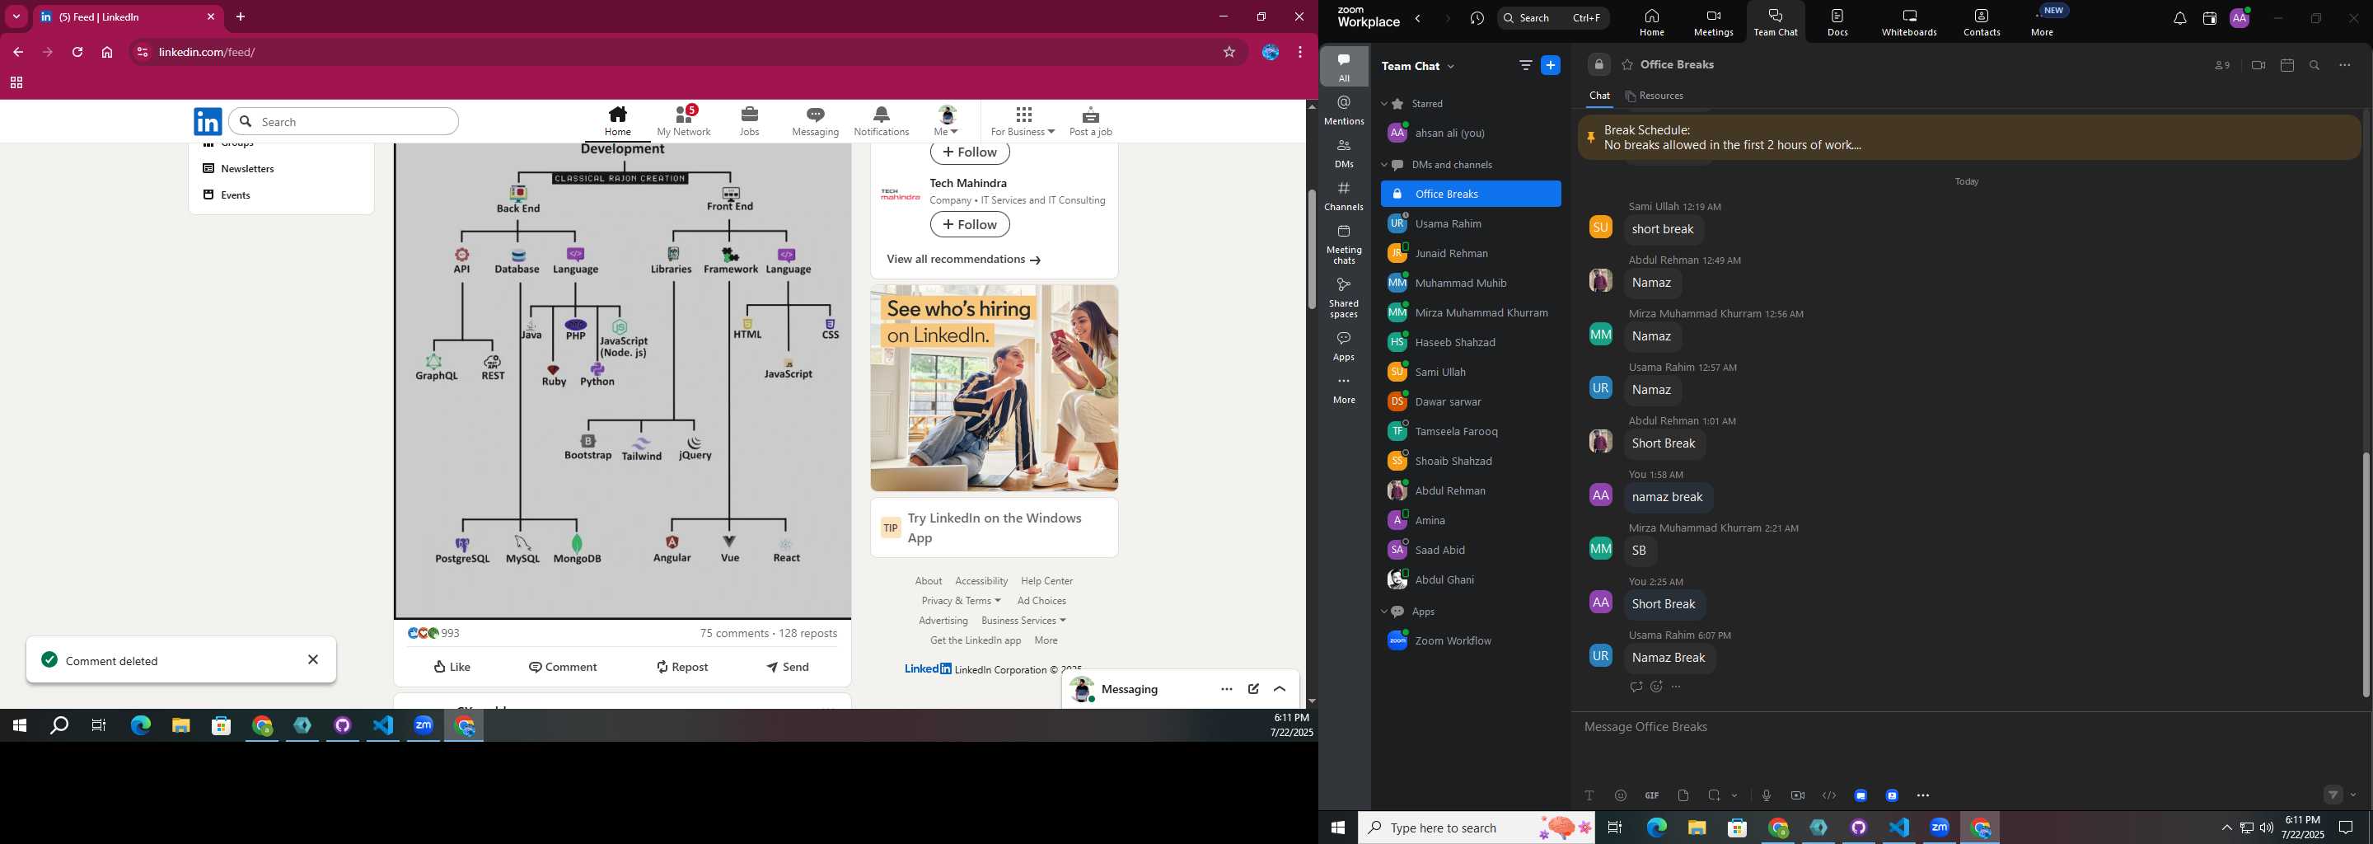The height and width of the screenshot is (844, 2373).
Task: Open Usama Rahim direct message
Action: point(1470,224)
